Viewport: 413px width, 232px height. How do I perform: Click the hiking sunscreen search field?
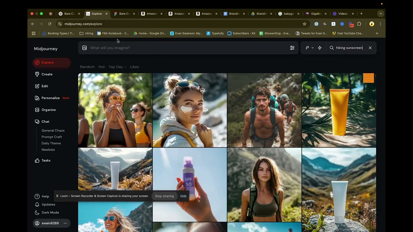point(349,48)
